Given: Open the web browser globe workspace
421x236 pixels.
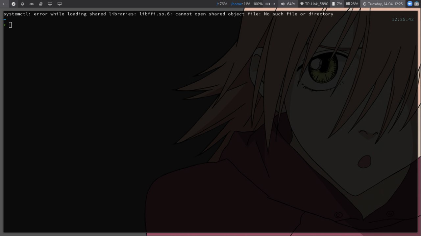Looking at the screenshot, I should coord(22,4).
